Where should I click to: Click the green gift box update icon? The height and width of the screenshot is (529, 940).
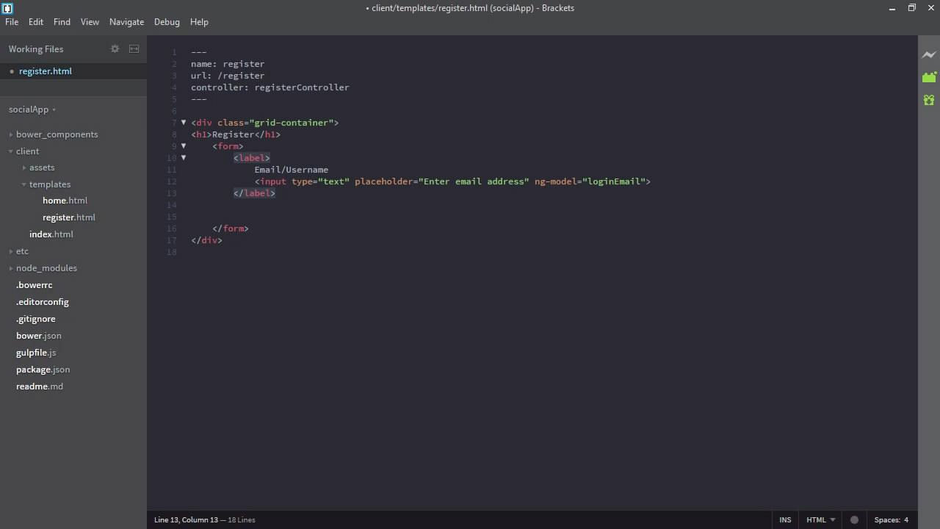click(929, 100)
